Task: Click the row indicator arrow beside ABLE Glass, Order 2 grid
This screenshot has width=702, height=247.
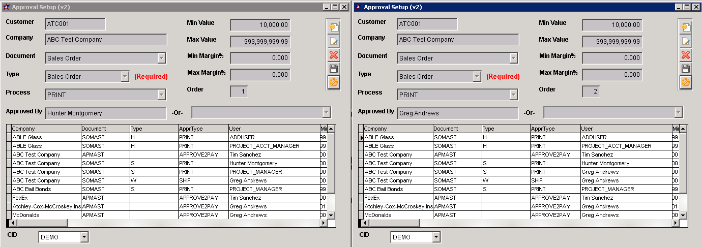Action: coord(361,137)
